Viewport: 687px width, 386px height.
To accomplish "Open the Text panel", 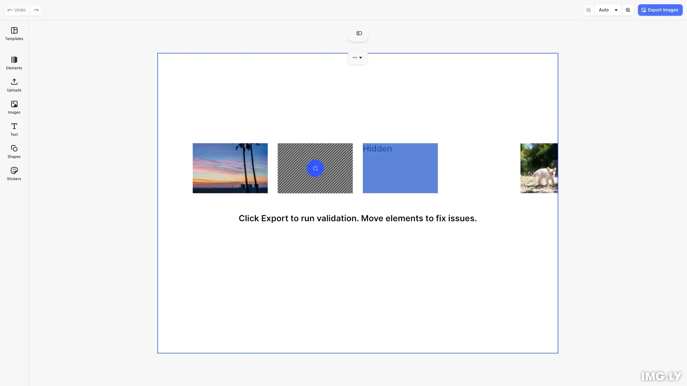I will pos(14,129).
